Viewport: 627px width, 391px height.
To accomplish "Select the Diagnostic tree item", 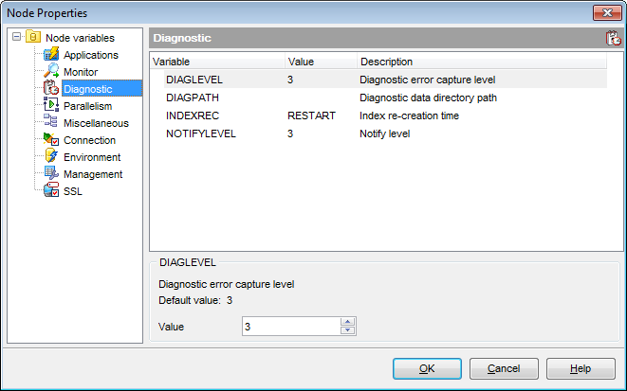I will pyautogui.click(x=87, y=89).
